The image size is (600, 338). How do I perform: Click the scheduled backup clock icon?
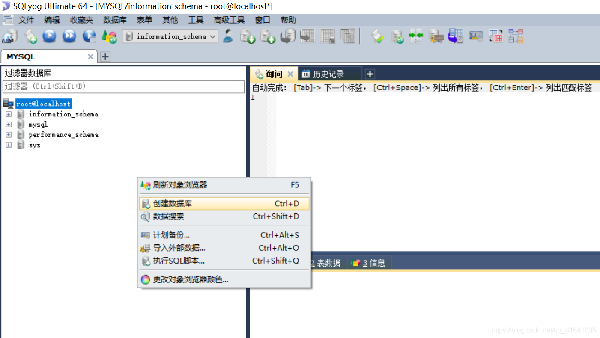pos(456,36)
